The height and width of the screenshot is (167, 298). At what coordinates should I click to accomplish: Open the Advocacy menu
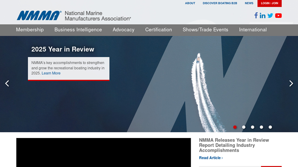[x=124, y=30]
